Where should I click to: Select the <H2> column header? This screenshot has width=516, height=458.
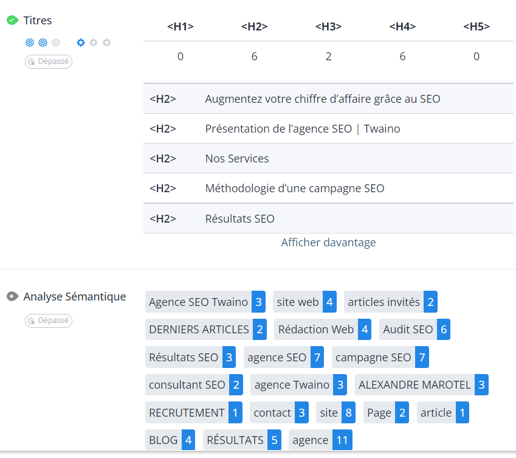255,26
